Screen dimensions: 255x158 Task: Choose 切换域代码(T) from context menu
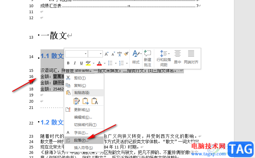coord(84,124)
